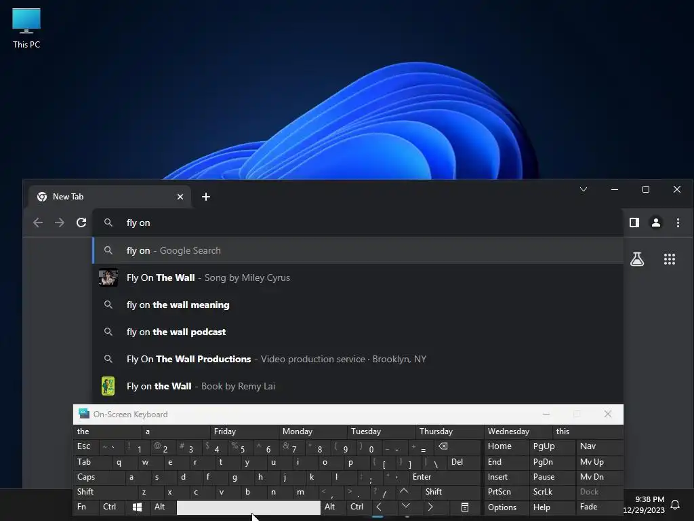Open On-Screen Keyboard Options
Image resolution: width=694 pixels, height=521 pixels.
(x=506, y=507)
